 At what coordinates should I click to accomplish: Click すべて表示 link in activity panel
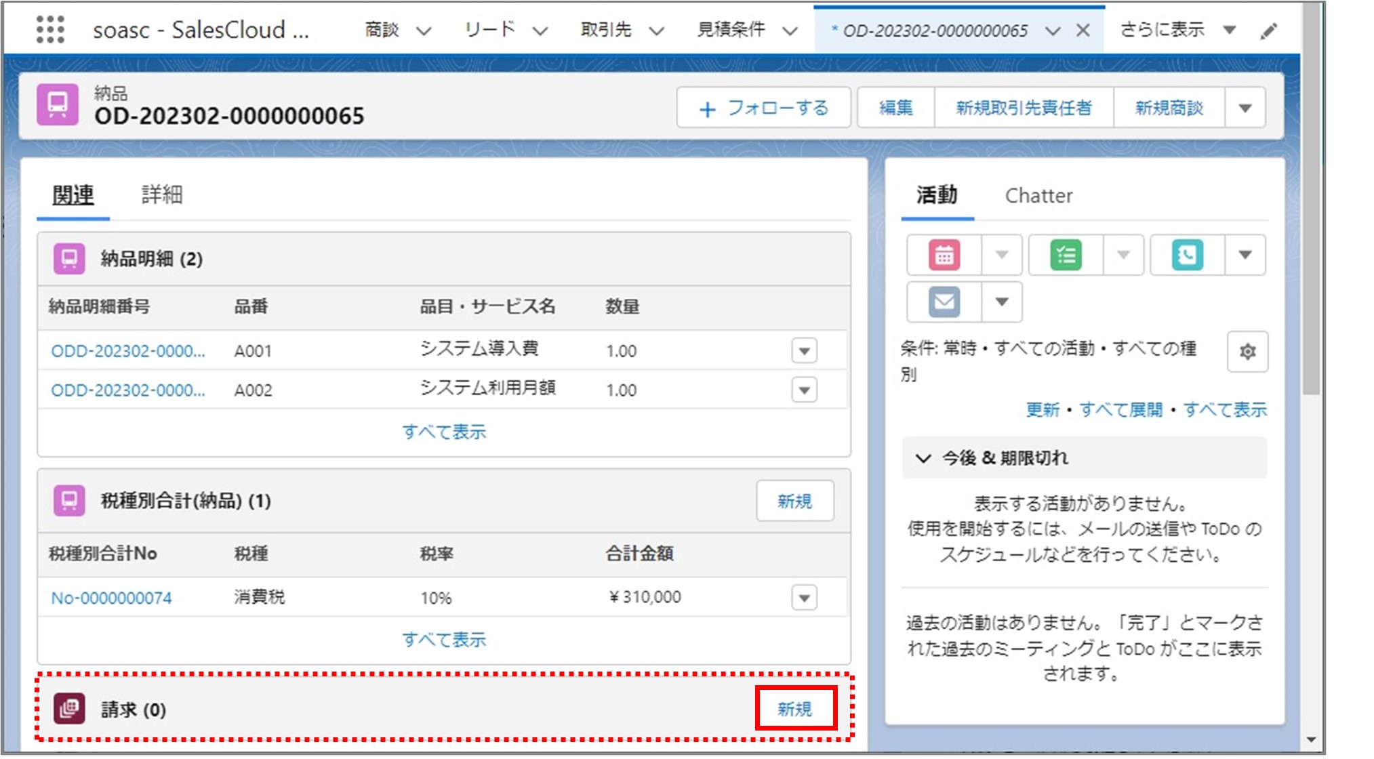(x=1225, y=410)
